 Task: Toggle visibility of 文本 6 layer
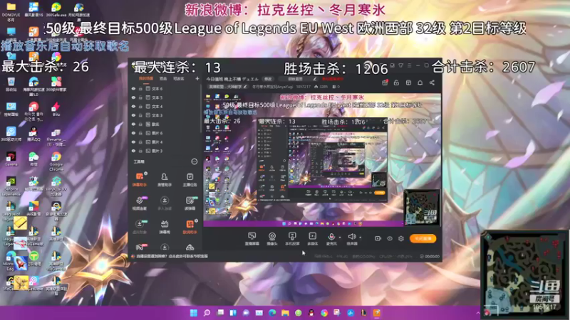(133, 88)
